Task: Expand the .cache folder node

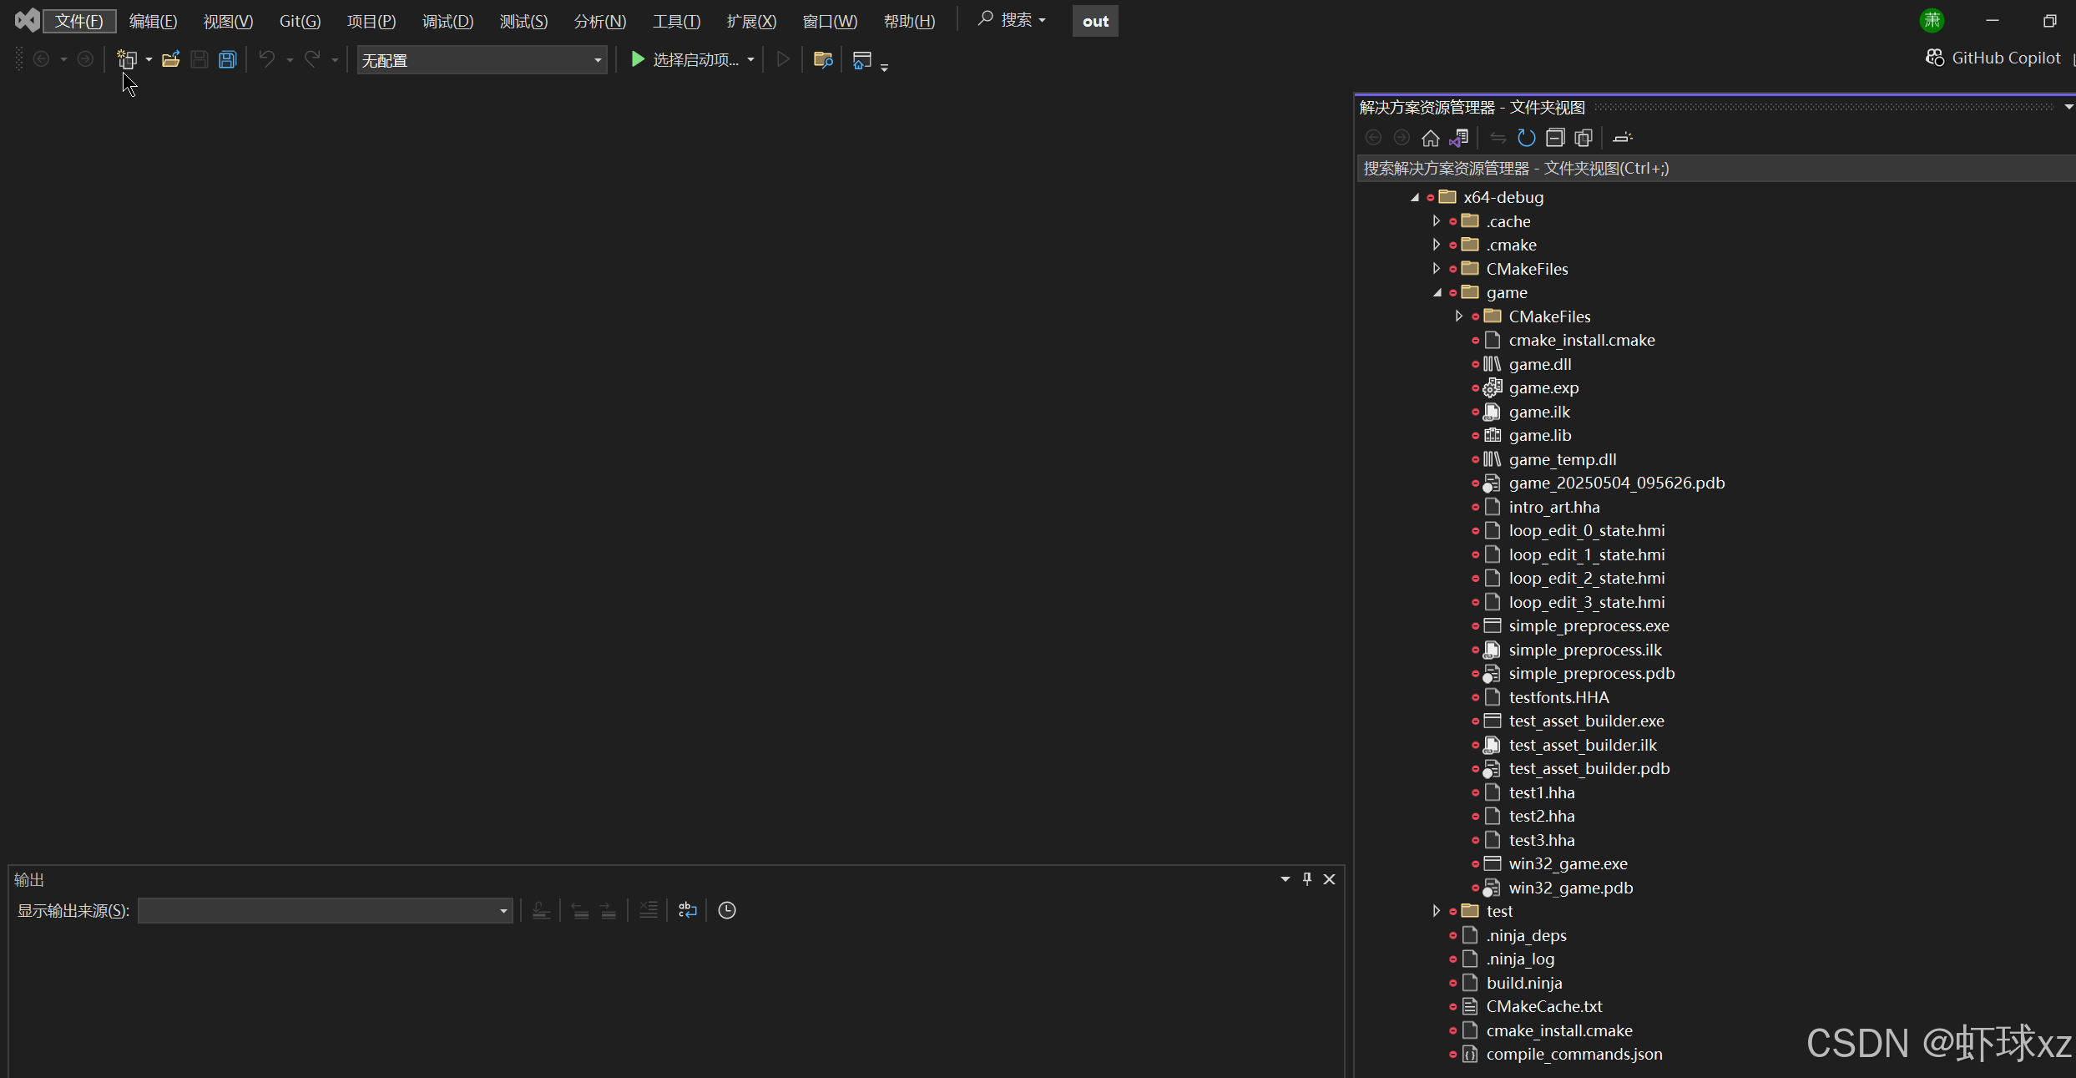Action: 1436,221
